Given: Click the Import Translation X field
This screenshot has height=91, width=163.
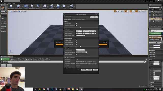Looking at the screenshot, I should (79, 31).
